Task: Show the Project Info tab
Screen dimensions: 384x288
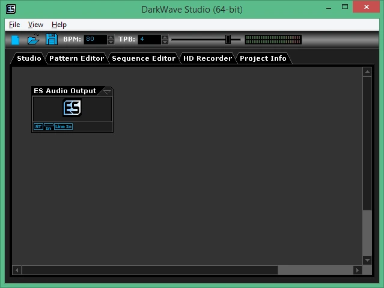Action: (x=263, y=58)
